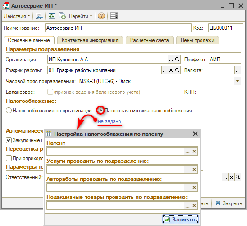
Task: Switch to the Контактная информация tab
Action: 90,40
